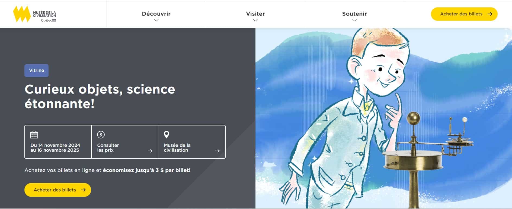Select the Visiter menu label
Viewport: 512px width, 209px height.
255,14
